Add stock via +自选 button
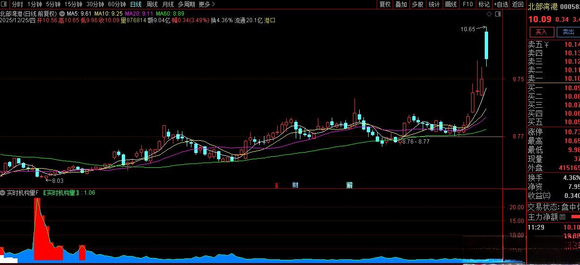Viewport: 580px width, 265px height. coord(501,4)
